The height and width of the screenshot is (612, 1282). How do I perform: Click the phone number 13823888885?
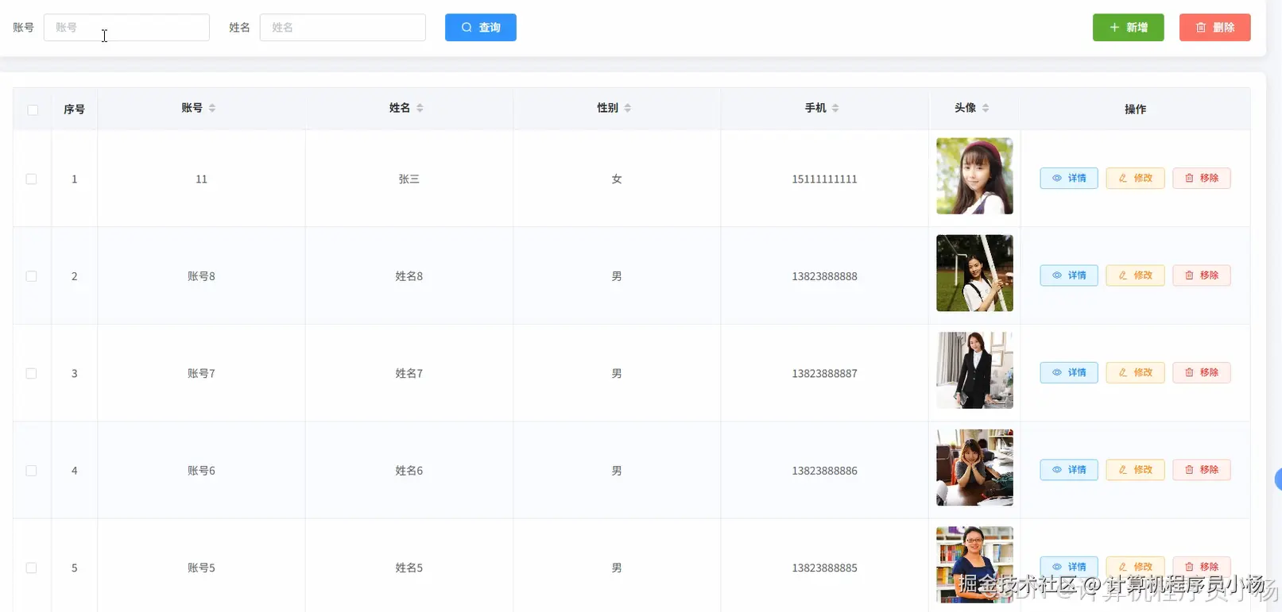pos(824,568)
